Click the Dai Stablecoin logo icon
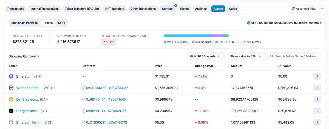Image resolution: width=329 pixels, height=129 pixels. click(11, 99)
